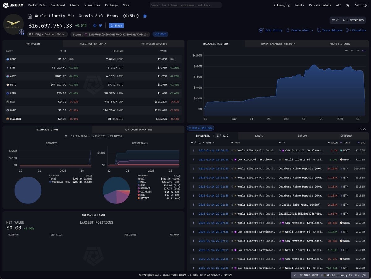Image resolution: width=371 pixels, height=279 pixels.
Task: Open the All Networks filter dropdown
Action: click(348, 20)
